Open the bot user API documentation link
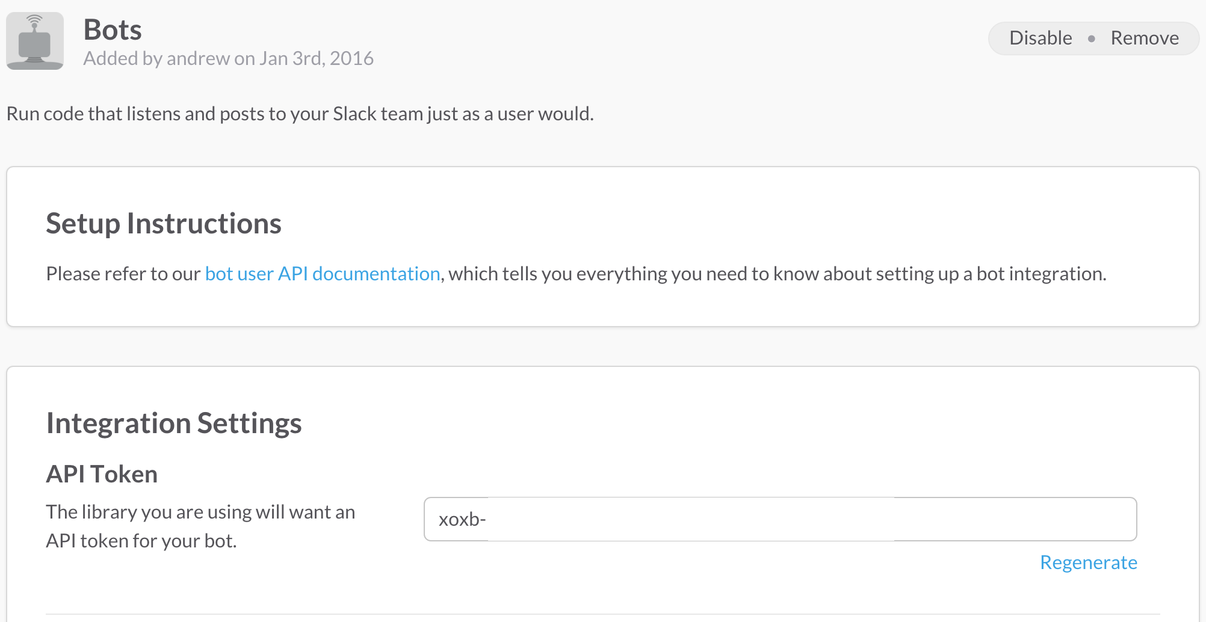Image resolution: width=1206 pixels, height=622 pixels. [x=323, y=274]
